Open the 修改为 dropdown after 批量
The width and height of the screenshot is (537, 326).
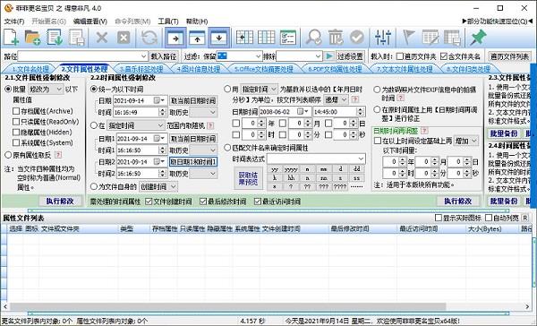[x=46, y=90]
